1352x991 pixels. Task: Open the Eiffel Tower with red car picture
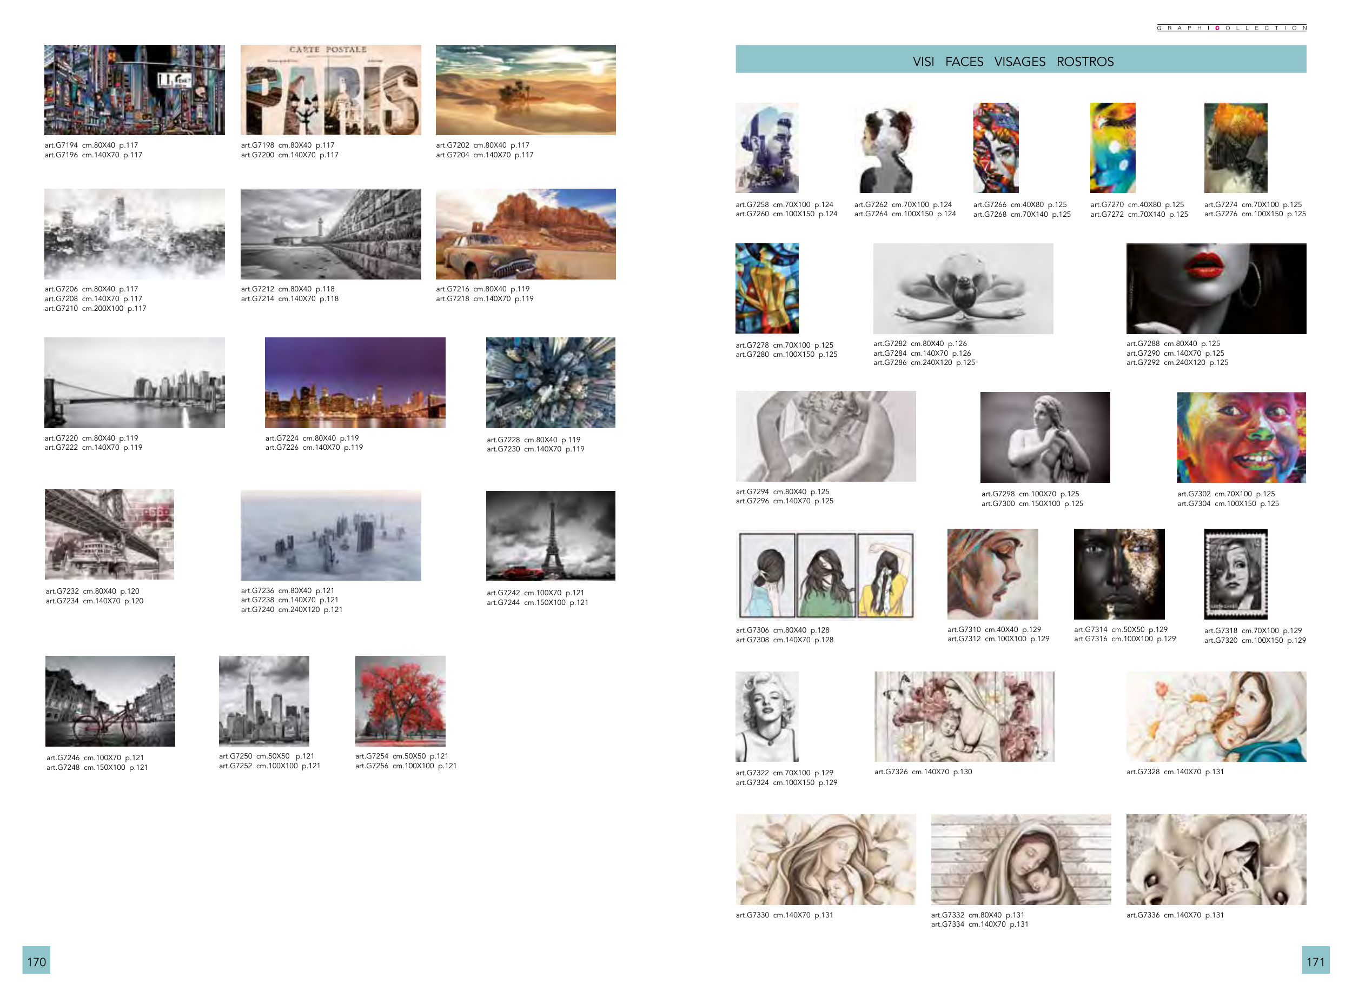[551, 535]
